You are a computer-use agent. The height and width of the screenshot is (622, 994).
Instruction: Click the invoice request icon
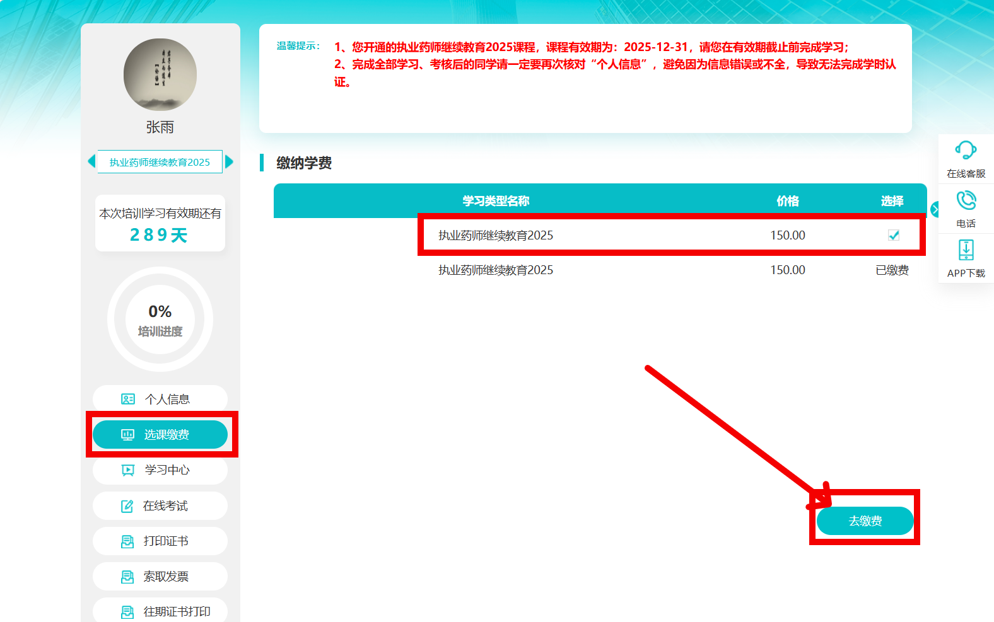(x=127, y=577)
